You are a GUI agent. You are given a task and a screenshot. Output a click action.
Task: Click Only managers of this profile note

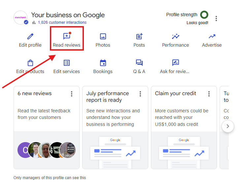point(50,178)
